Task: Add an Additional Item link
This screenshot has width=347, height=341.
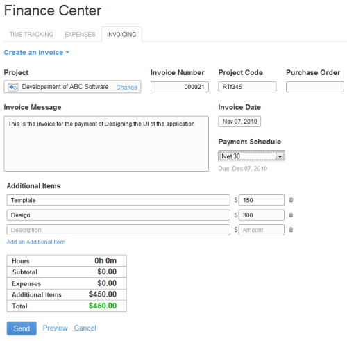Action: point(36,242)
